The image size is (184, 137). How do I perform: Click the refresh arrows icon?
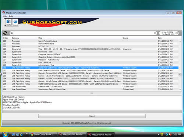5,33
